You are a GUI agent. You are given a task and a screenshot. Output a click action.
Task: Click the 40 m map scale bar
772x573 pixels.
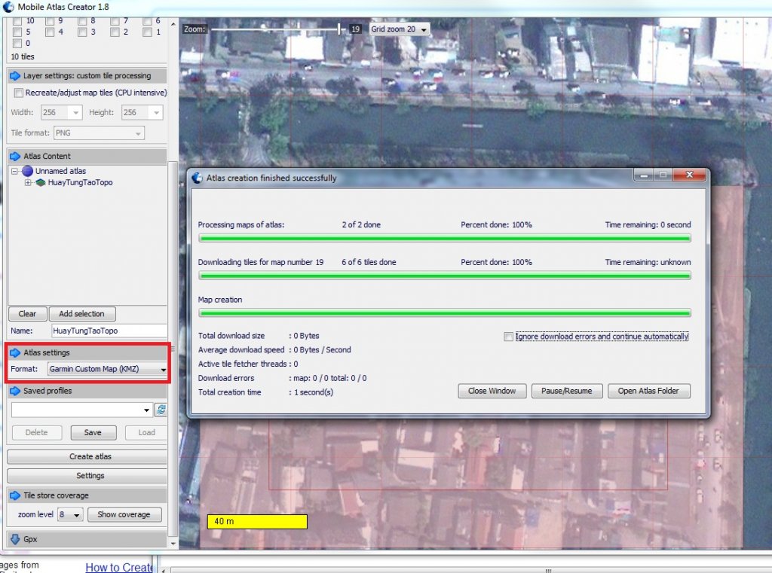(x=257, y=521)
